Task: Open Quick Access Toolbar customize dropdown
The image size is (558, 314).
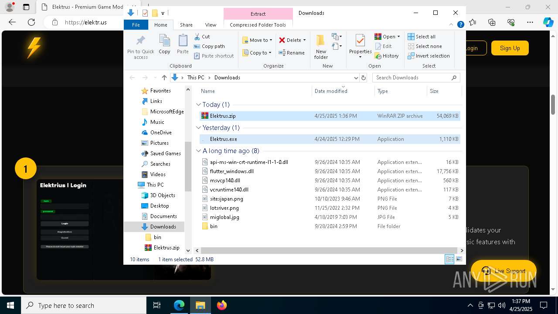Action: coord(163,13)
